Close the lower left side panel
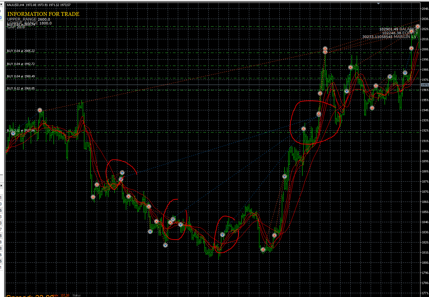 click(x=1, y=185)
